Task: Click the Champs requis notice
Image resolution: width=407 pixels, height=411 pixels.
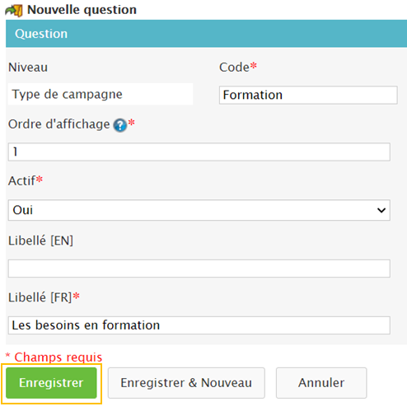Action: [x=54, y=357]
